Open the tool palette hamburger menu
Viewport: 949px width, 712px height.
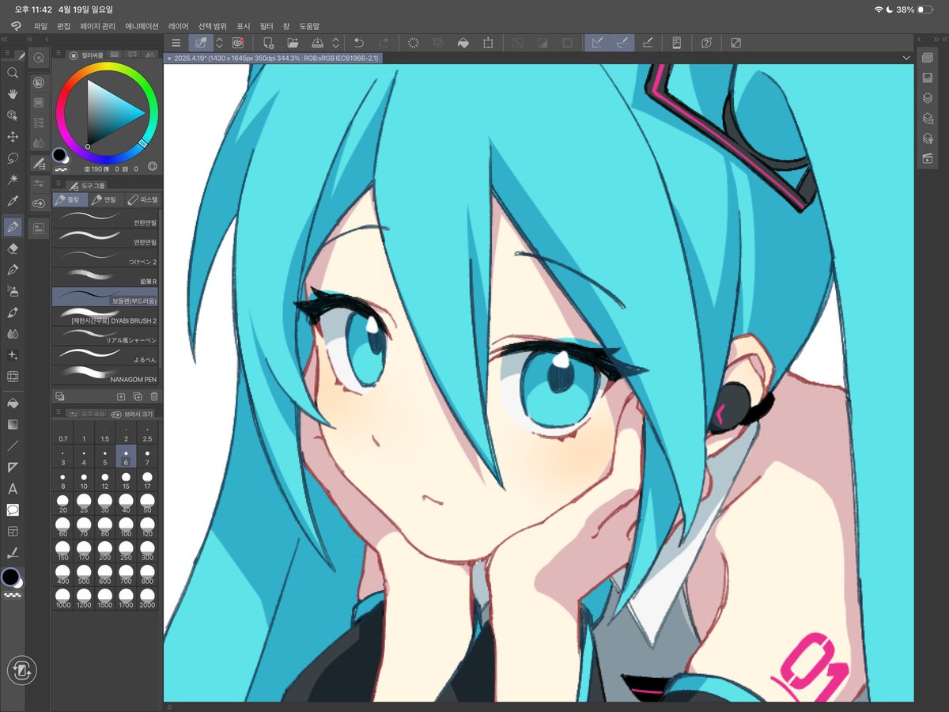click(7, 55)
